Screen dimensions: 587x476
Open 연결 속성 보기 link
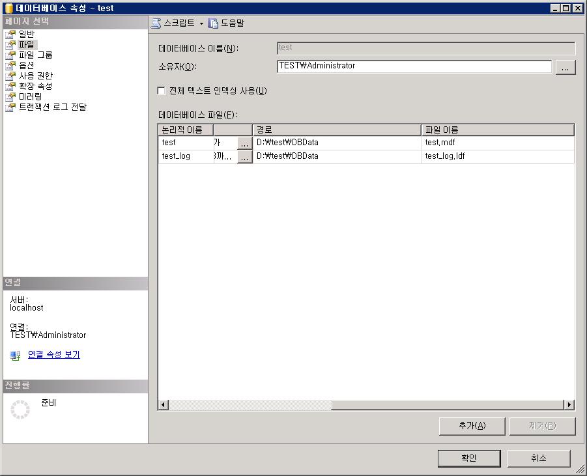tap(54, 355)
